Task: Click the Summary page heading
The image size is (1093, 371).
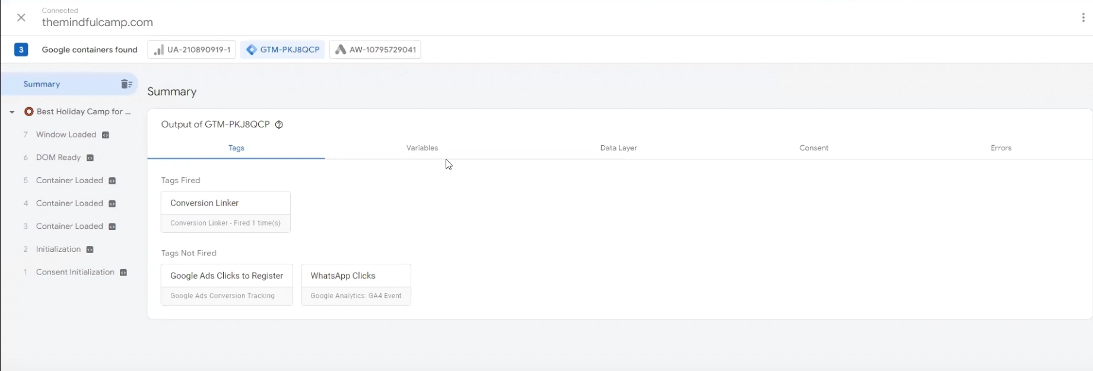Action: click(x=172, y=92)
